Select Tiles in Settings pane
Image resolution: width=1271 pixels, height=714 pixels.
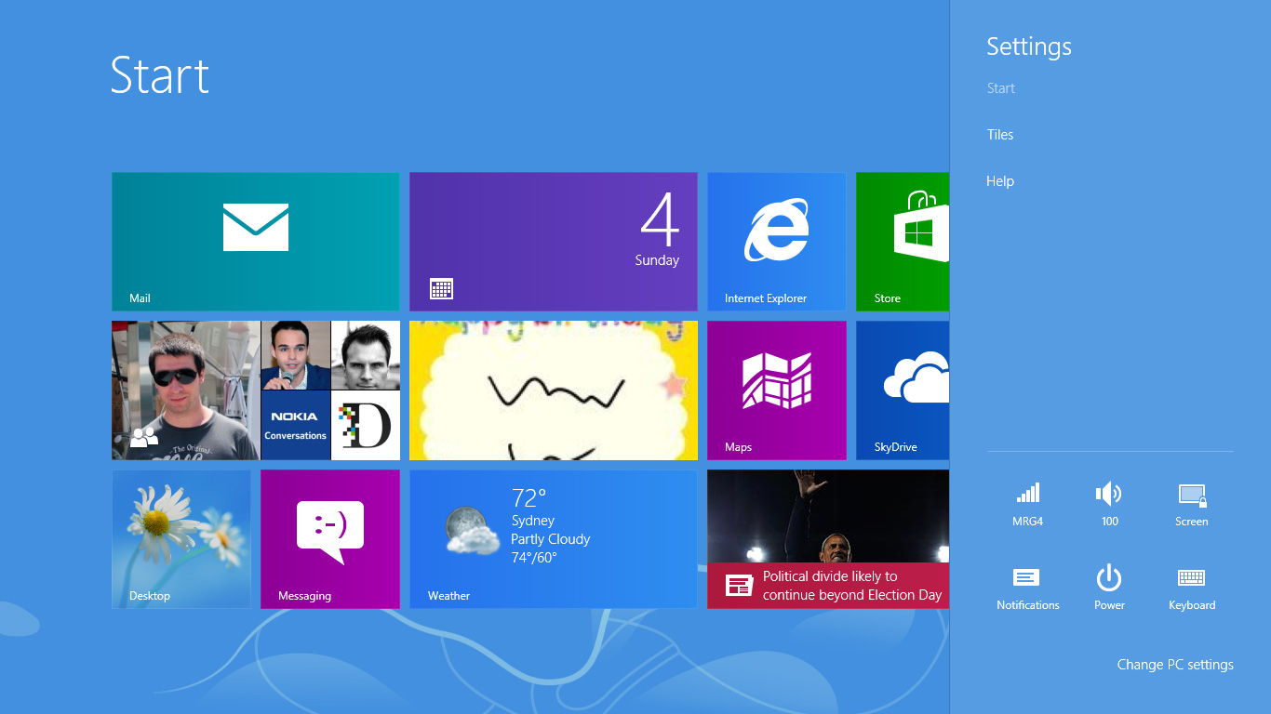click(1000, 135)
